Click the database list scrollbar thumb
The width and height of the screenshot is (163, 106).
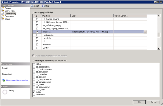click(x=159, y=35)
